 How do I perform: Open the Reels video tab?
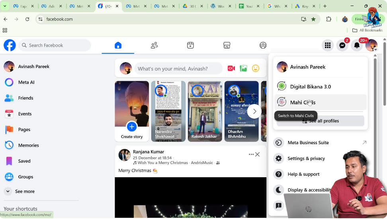pos(190,45)
